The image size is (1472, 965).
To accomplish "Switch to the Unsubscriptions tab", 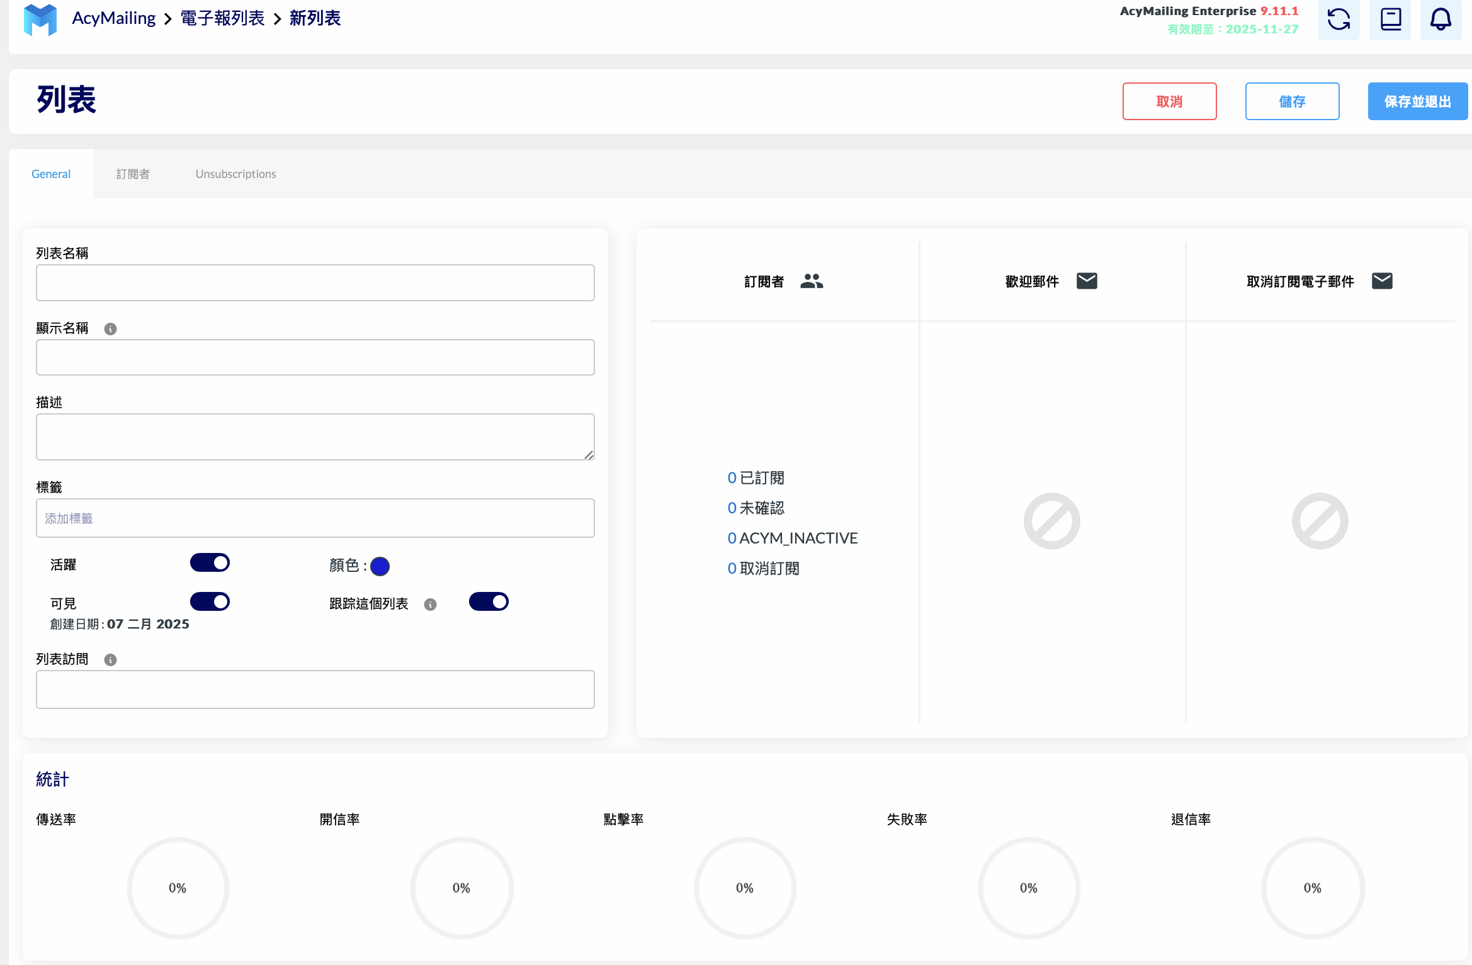I will click(235, 174).
